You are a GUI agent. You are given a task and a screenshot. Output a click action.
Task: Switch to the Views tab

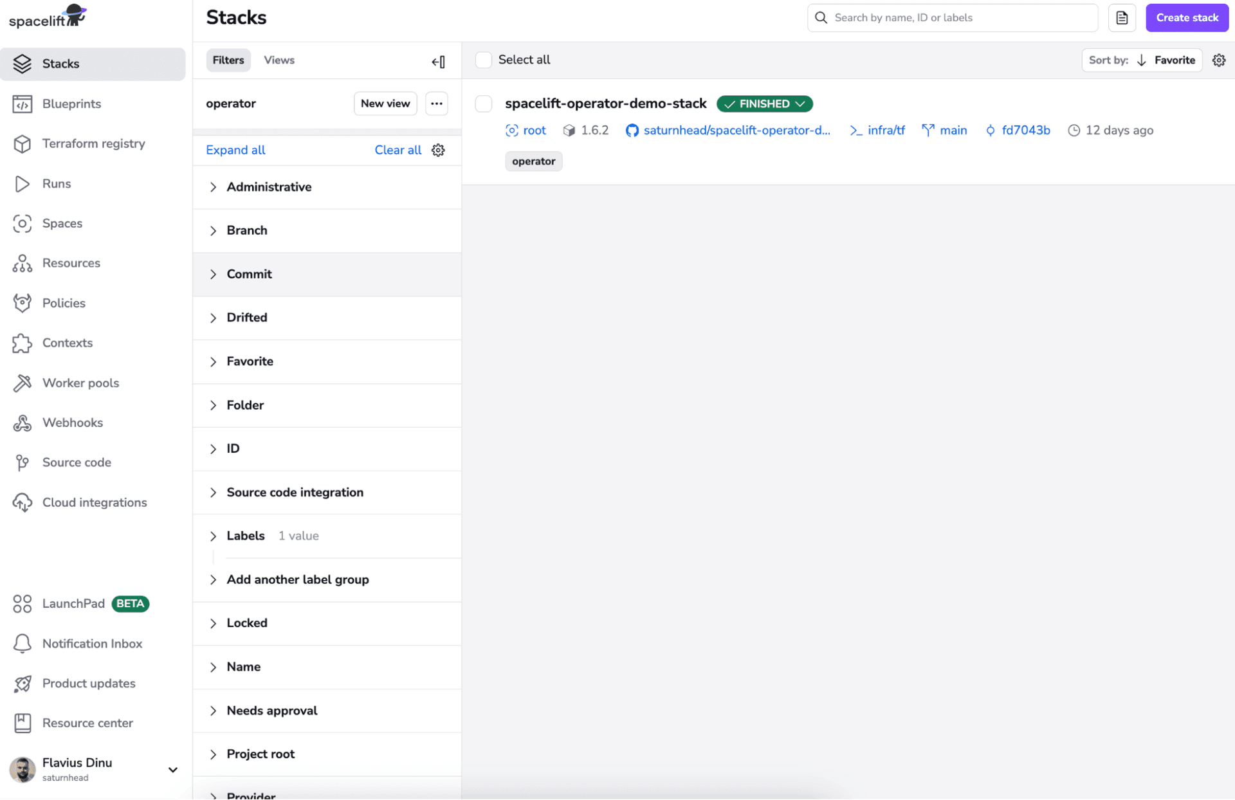pyautogui.click(x=279, y=60)
